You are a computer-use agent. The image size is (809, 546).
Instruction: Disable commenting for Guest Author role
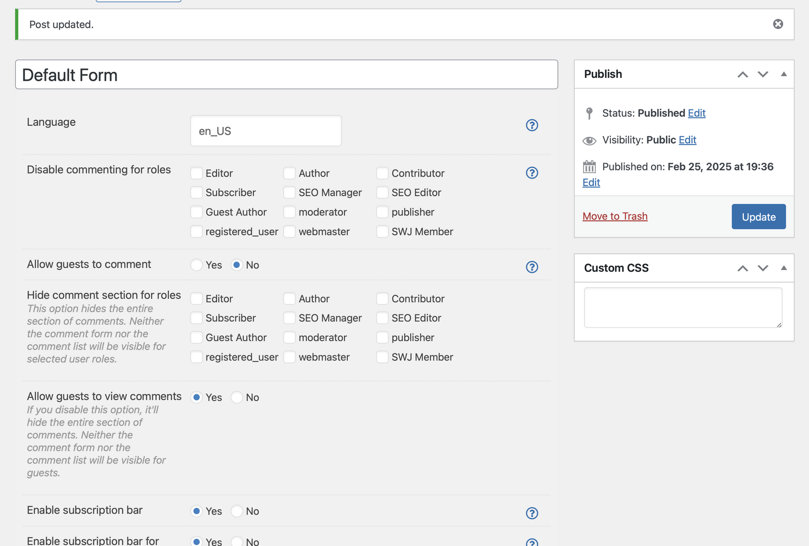[197, 212]
